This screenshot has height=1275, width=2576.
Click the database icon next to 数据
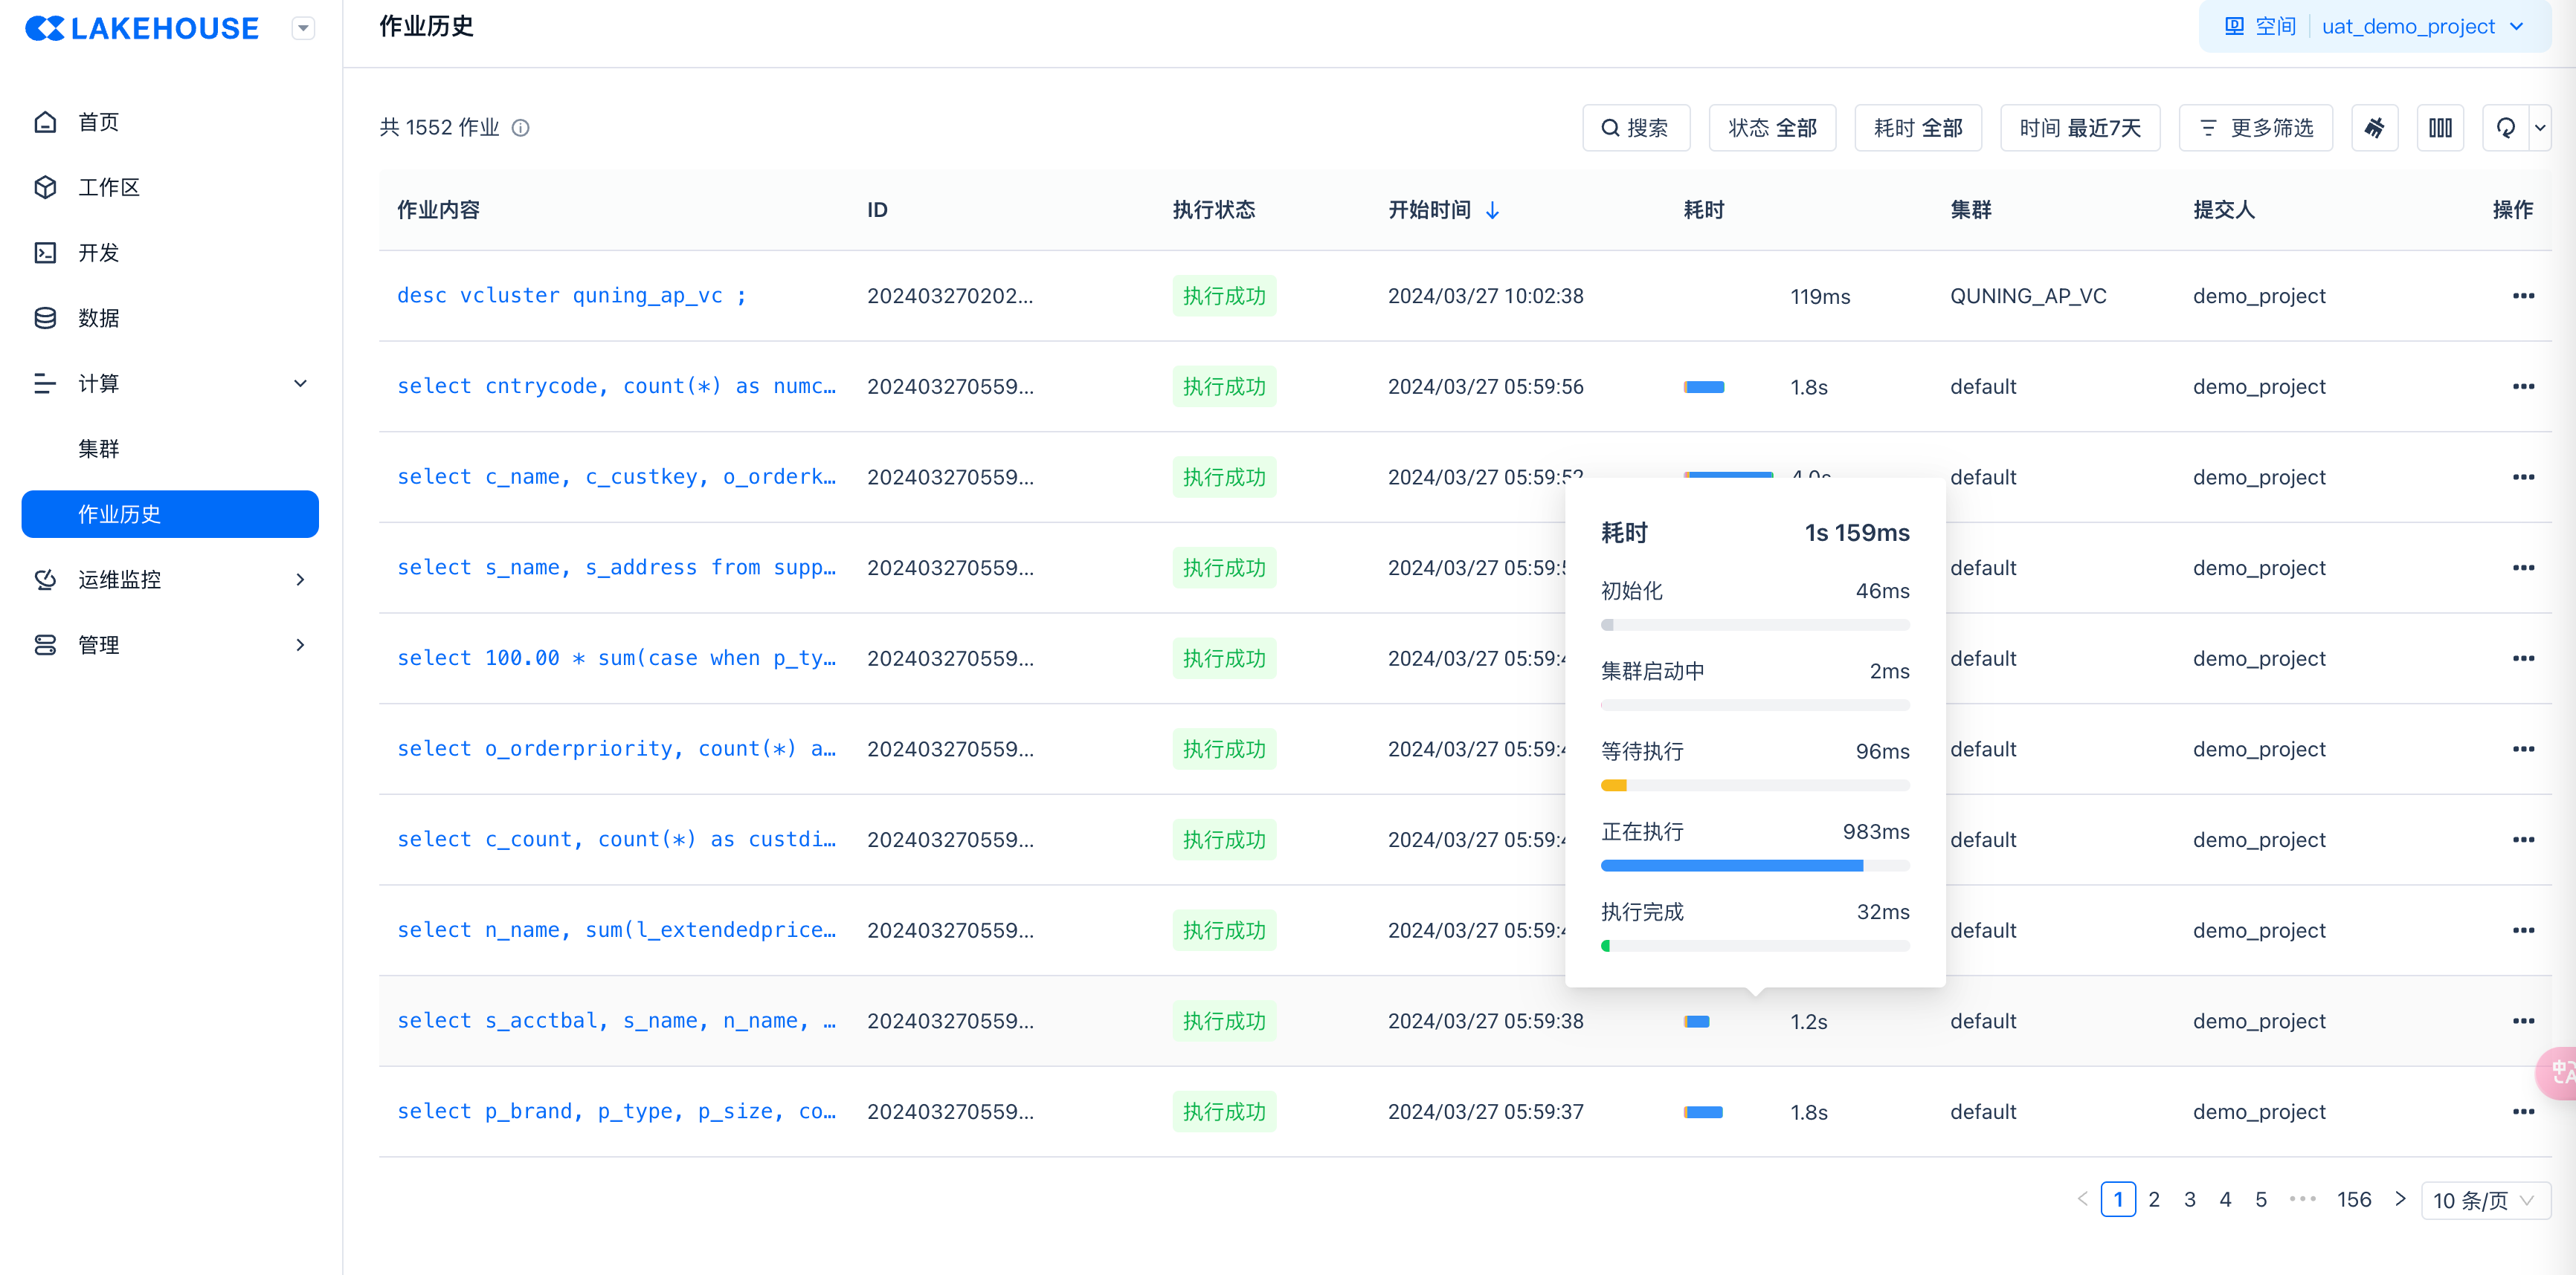tap(45, 318)
